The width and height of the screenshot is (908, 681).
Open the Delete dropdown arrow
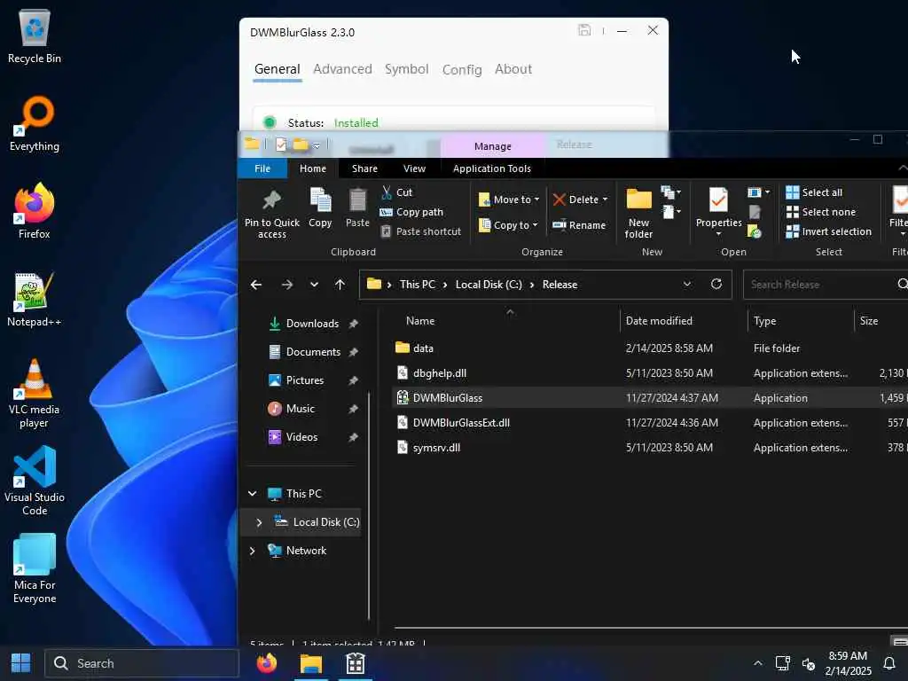(605, 200)
